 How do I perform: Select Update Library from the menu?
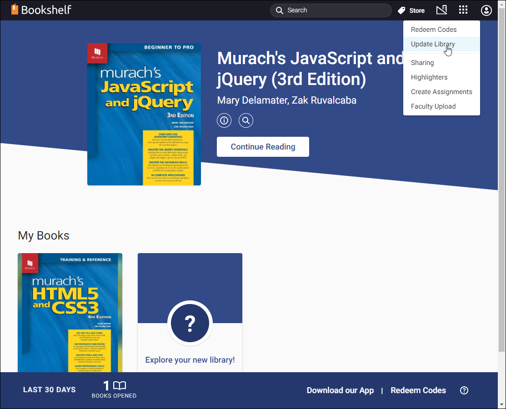click(432, 44)
